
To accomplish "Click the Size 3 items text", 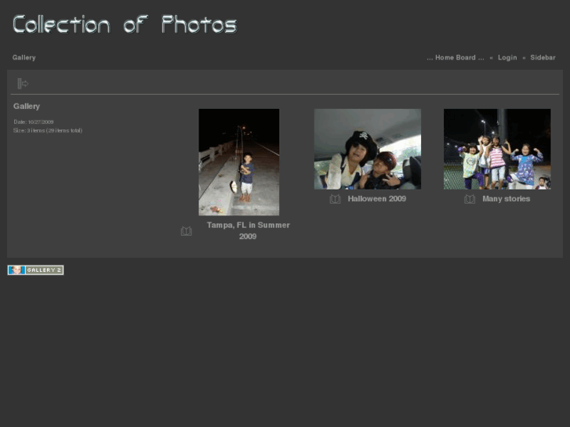I will click(x=48, y=131).
